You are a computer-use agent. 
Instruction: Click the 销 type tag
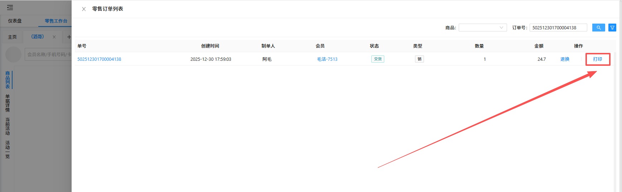(x=419, y=59)
